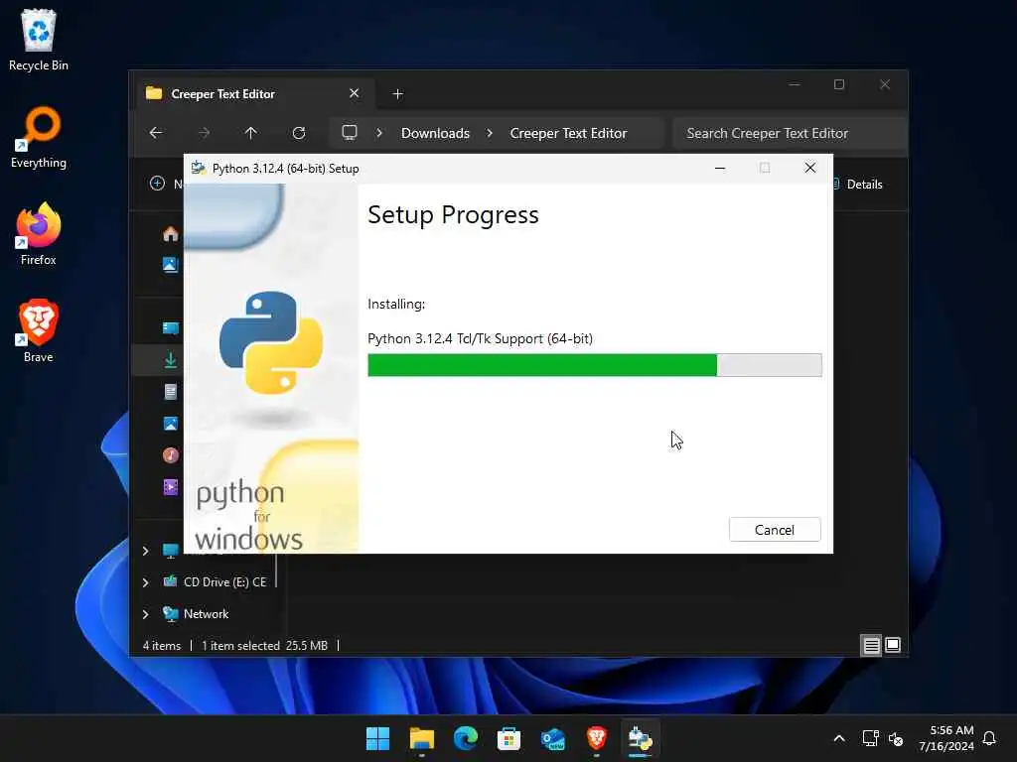Open Recycle Bin desktop icon
The image size is (1017, 762).
tap(39, 40)
